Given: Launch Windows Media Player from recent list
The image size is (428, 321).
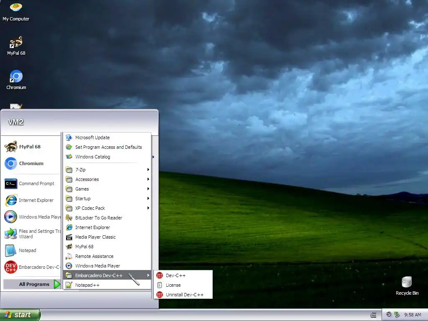Looking at the screenshot, I should [32, 217].
